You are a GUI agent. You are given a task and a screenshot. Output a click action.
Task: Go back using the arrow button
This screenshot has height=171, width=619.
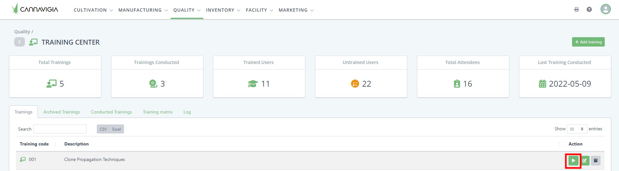pos(19,42)
